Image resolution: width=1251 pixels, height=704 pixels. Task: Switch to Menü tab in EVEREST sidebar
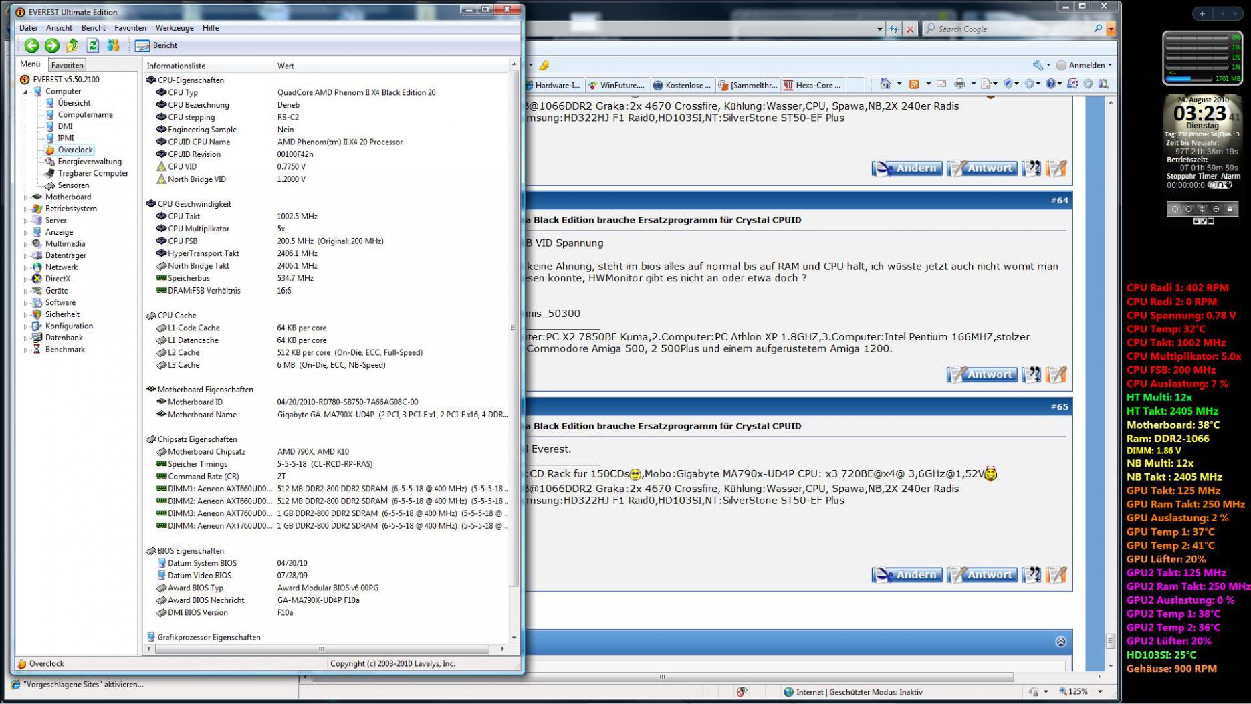click(x=31, y=64)
